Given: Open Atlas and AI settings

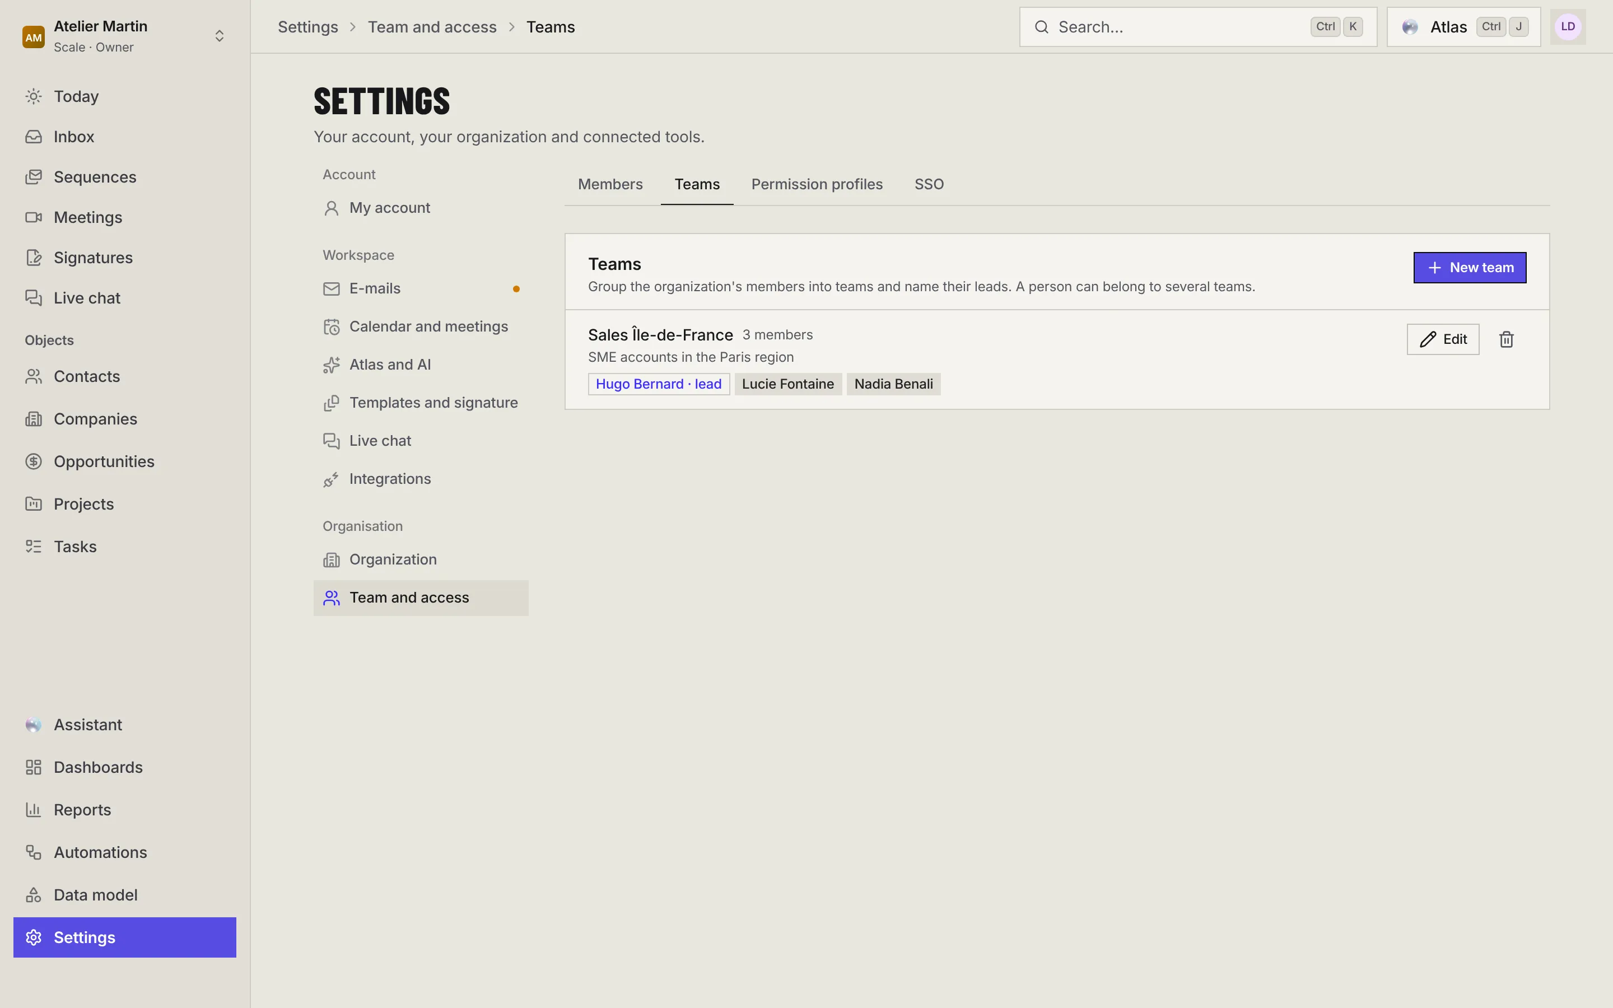Looking at the screenshot, I should [x=421, y=365].
